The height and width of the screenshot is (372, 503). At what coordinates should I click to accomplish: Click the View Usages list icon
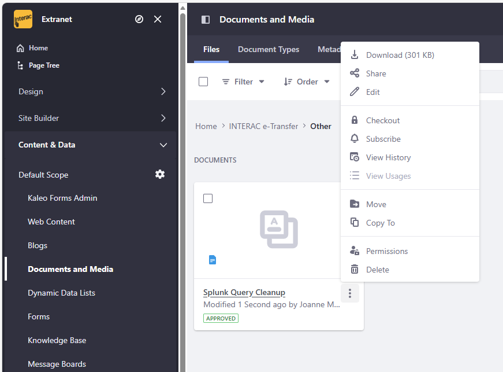355,176
